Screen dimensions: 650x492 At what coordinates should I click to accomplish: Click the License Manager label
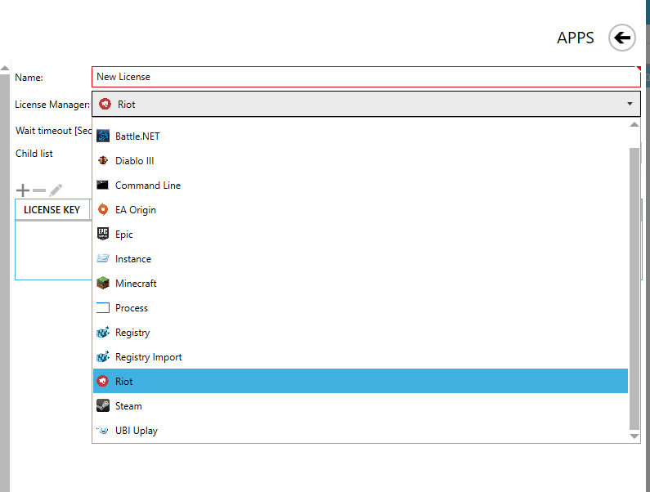tap(52, 105)
